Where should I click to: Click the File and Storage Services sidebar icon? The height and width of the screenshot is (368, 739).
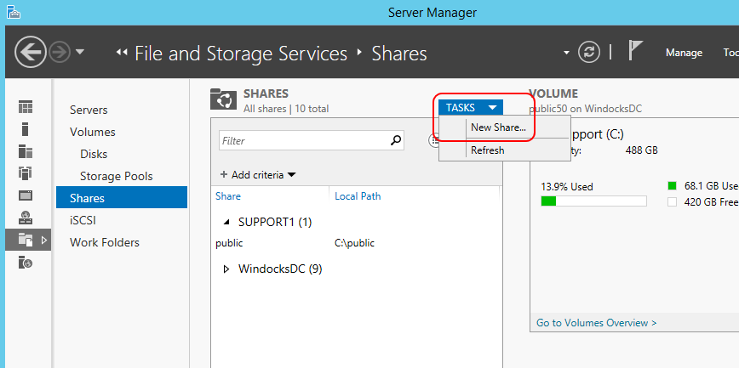pos(26,241)
